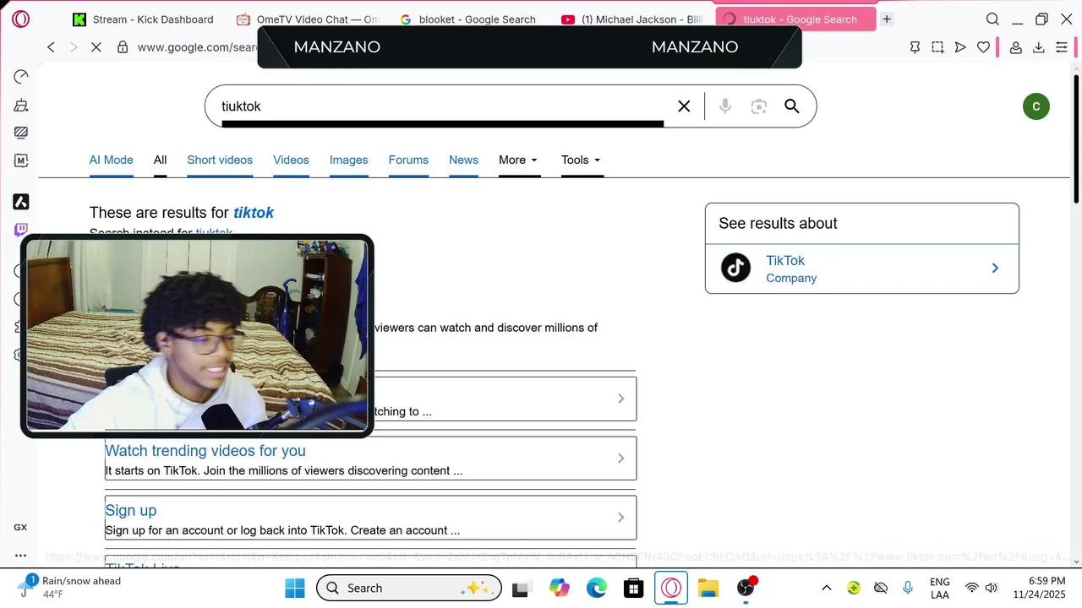The height and width of the screenshot is (608, 1082).
Task: Click the address bar URL
Action: click(x=196, y=47)
